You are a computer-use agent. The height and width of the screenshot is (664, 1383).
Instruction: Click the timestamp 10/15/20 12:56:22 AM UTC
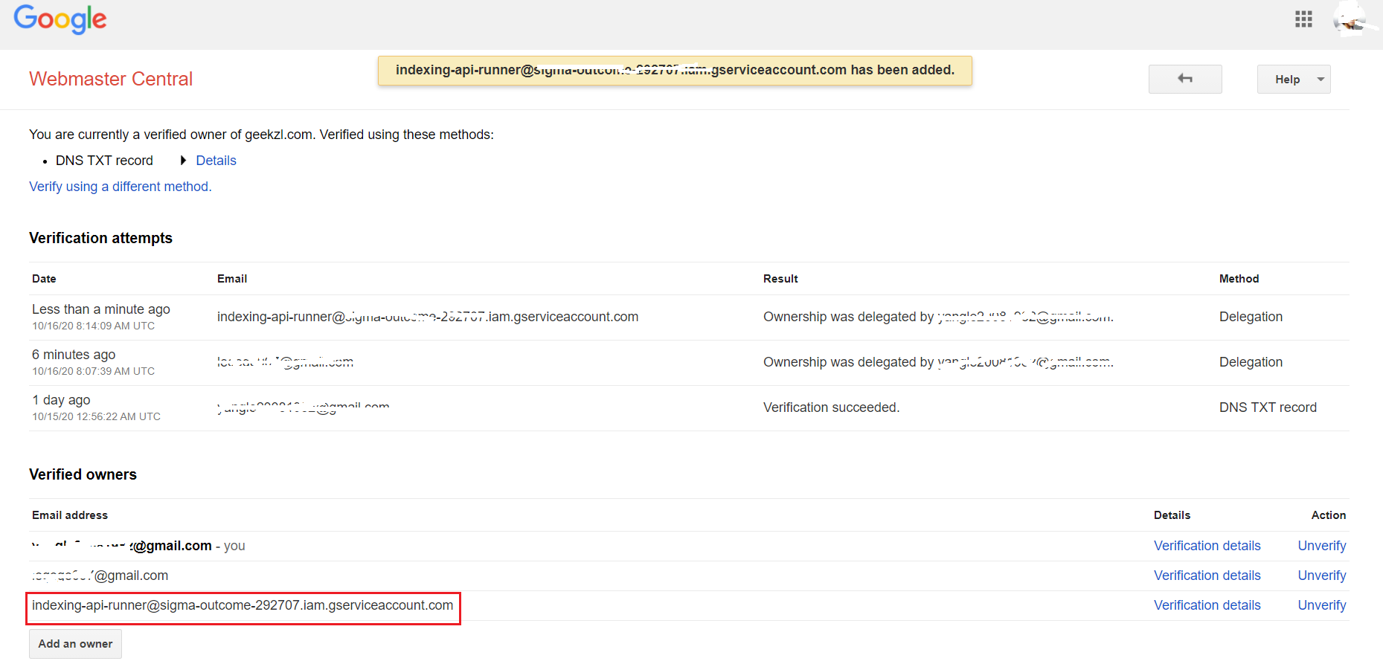(96, 416)
